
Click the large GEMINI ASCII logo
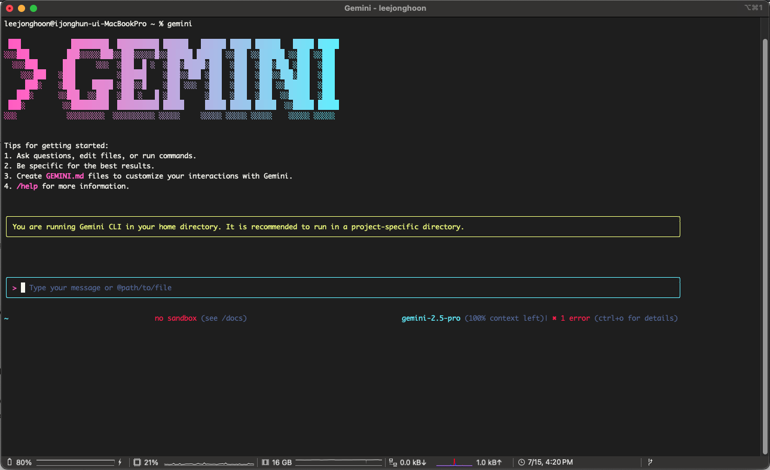point(172,79)
